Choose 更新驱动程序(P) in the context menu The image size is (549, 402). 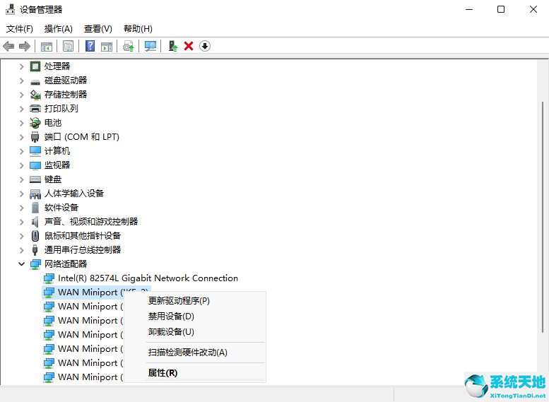click(x=195, y=301)
